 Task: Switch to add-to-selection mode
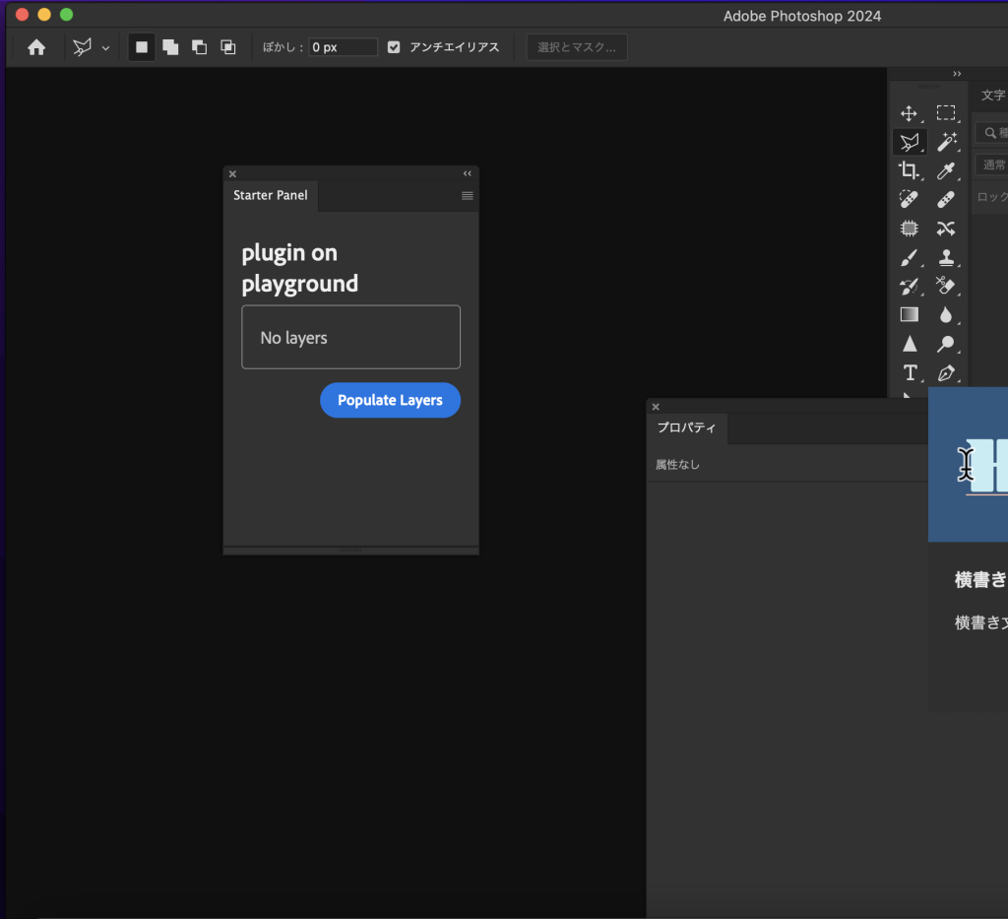pyautogui.click(x=169, y=46)
